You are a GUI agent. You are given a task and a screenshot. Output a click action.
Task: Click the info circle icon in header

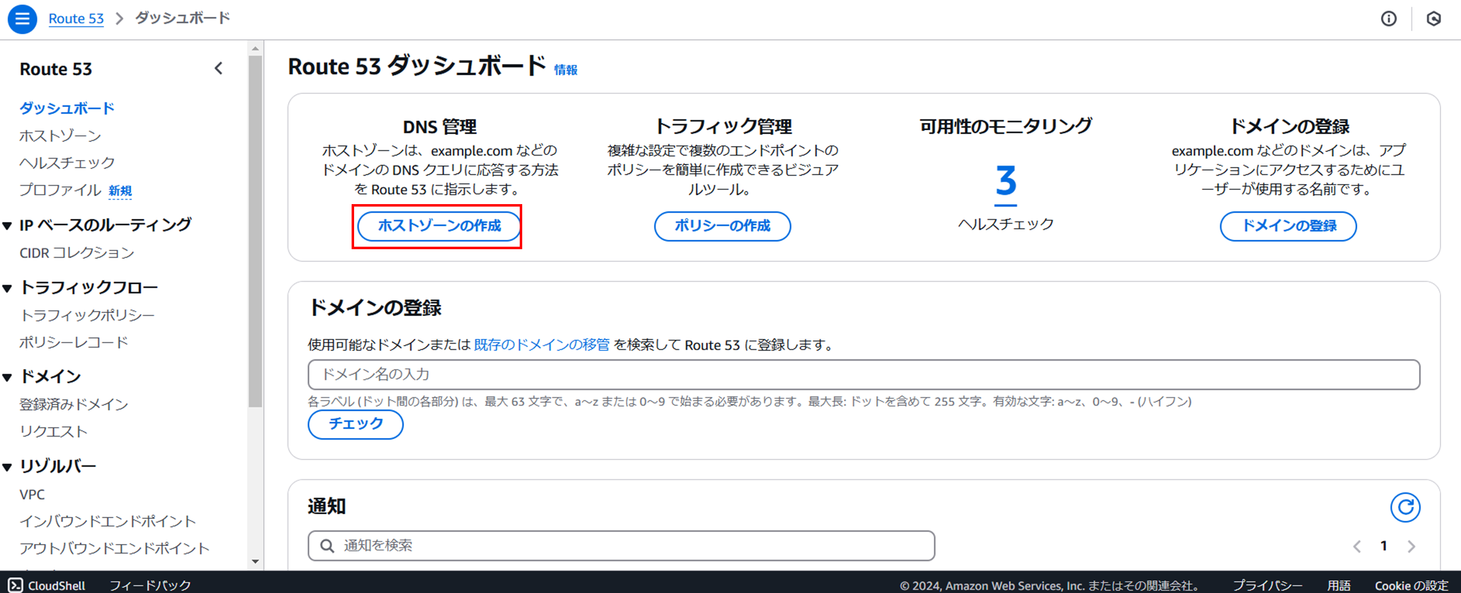(x=1389, y=19)
